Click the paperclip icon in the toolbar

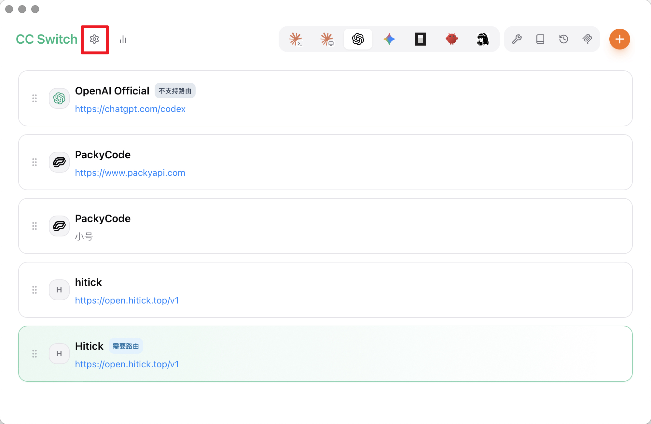(x=587, y=39)
